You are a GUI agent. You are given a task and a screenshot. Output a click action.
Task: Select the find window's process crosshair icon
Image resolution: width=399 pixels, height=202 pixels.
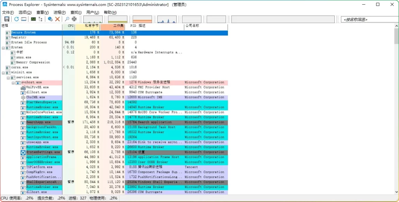click(74, 19)
